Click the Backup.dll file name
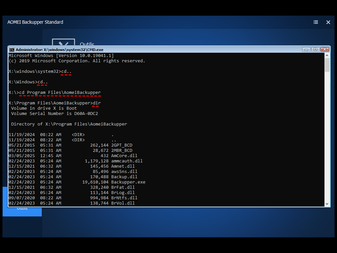337x253 pixels. pos(124,177)
